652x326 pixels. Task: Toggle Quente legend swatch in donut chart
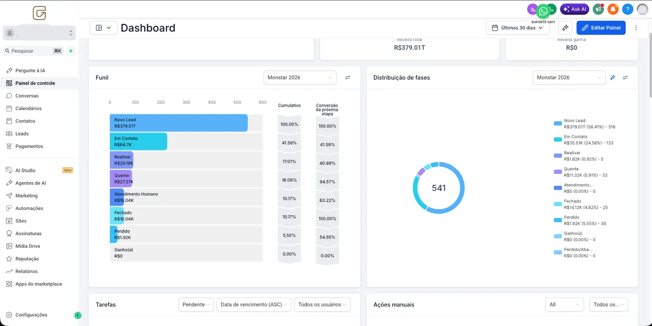point(557,172)
